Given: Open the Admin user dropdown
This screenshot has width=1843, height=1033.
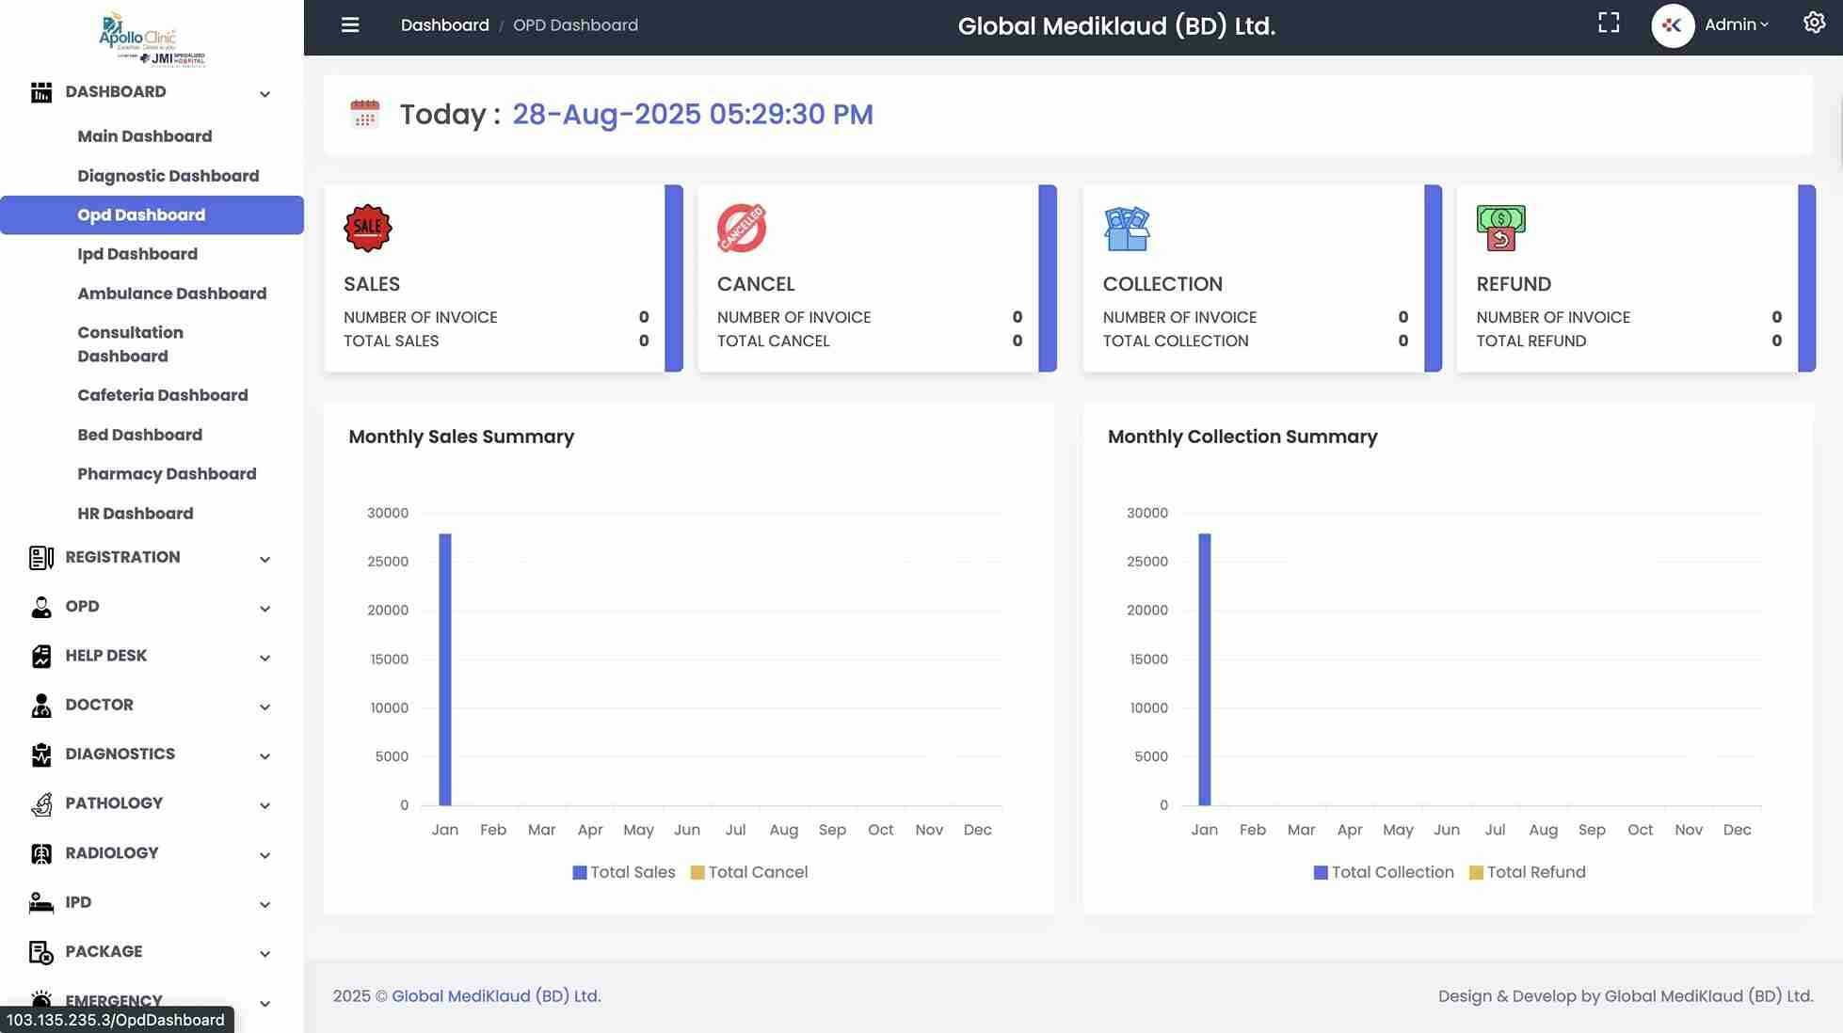Looking at the screenshot, I should point(1735,25).
